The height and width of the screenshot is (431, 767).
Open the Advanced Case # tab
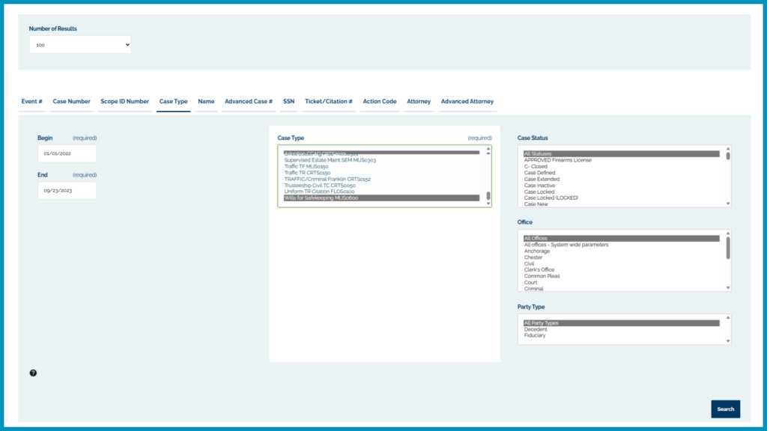(x=249, y=102)
